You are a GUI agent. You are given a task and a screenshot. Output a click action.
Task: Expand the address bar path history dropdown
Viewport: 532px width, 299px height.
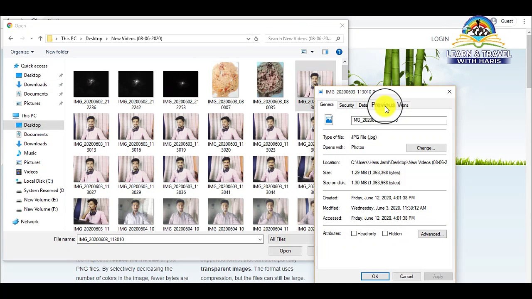coord(248,39)
